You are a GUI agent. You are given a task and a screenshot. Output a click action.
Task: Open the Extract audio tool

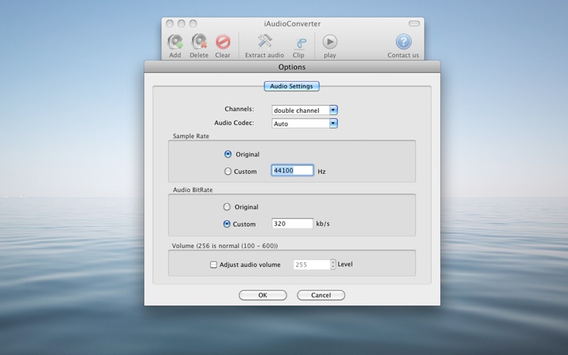[x=265, y=42]
